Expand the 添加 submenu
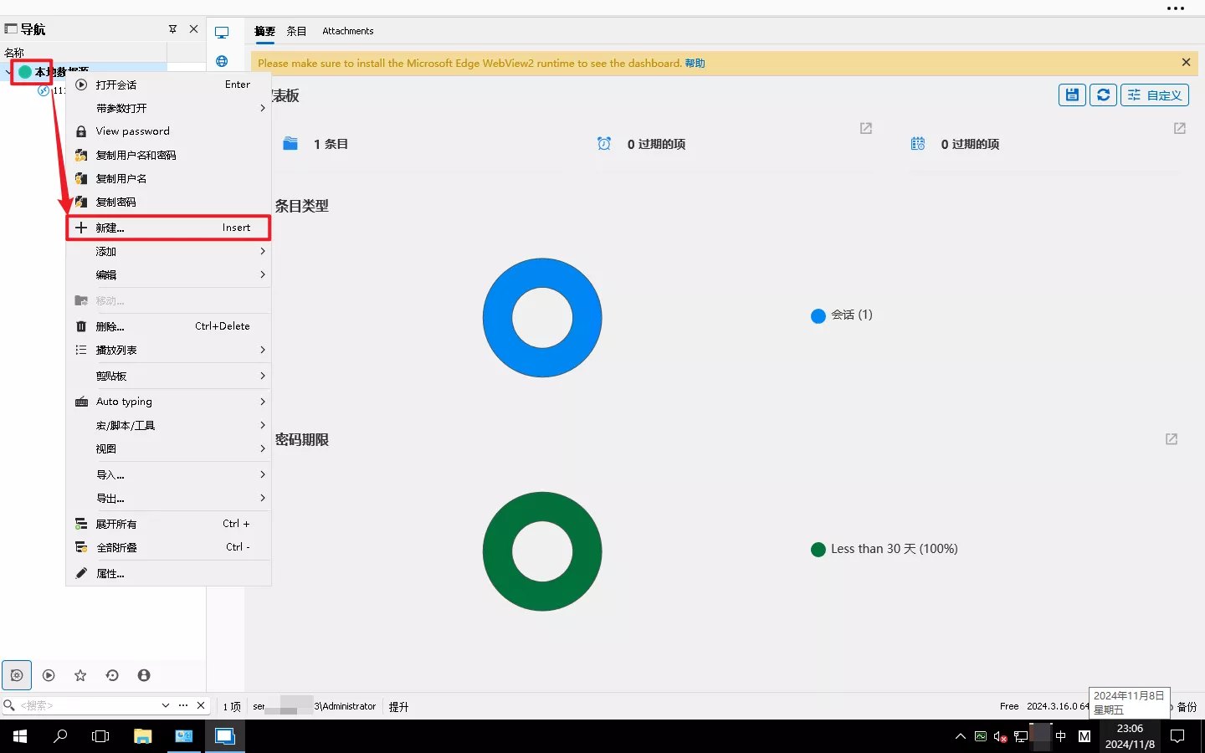The image size is (1205, 753). point(168,251)
